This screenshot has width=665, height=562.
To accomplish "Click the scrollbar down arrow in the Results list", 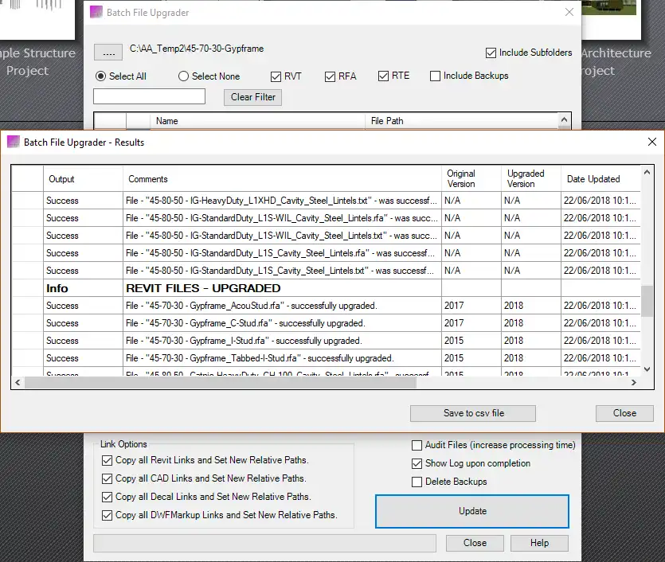I will pos(646,369).
